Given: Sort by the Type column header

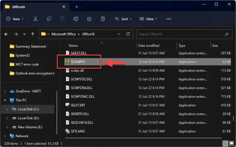Looking at the screenshot, I should (182, 46).
